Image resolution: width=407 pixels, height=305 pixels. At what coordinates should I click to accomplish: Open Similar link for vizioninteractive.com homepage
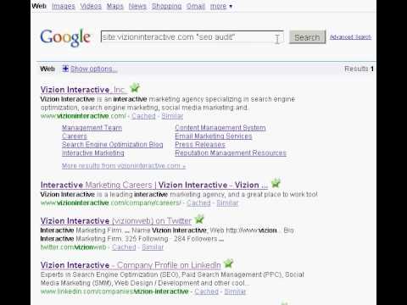pyautogui.click(x=172, y=116)
